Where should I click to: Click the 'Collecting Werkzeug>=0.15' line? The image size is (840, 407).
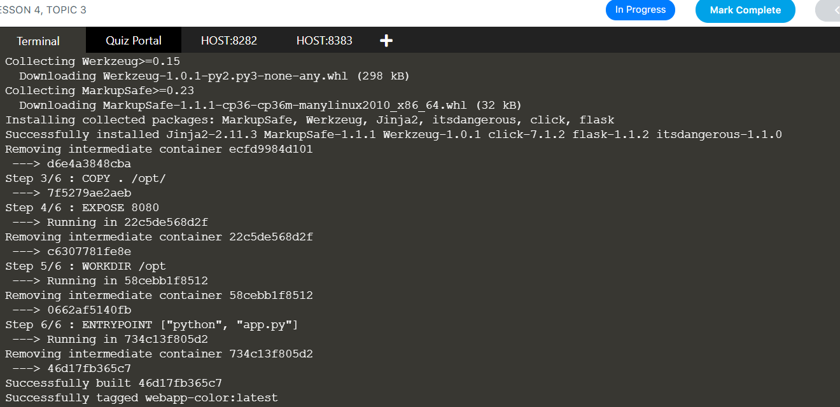click(92, 62)
